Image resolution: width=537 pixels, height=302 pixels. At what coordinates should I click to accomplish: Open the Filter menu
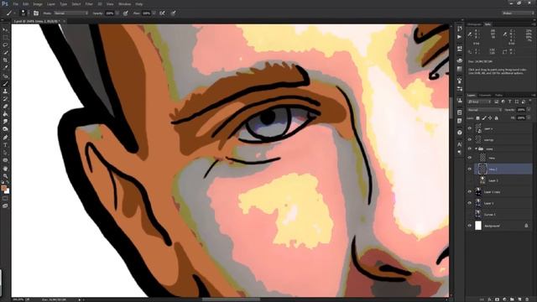89,4
